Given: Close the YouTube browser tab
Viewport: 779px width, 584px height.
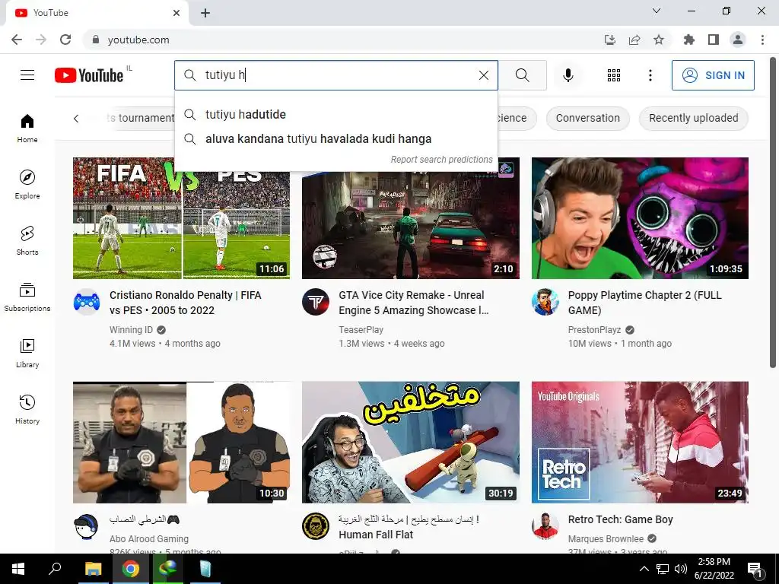Looking at the screenshot, I should pos(176,13).
